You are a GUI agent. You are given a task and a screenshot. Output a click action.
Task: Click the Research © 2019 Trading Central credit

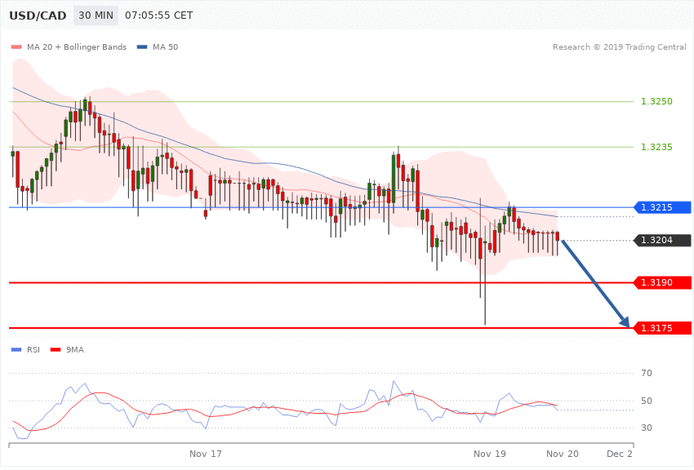click(x=619, y=47)
